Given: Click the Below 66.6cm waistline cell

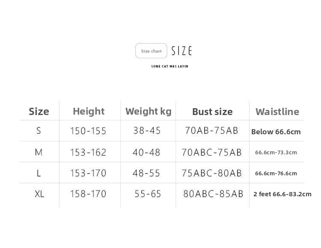Looking at the screenshot, I should pos(276,132).
